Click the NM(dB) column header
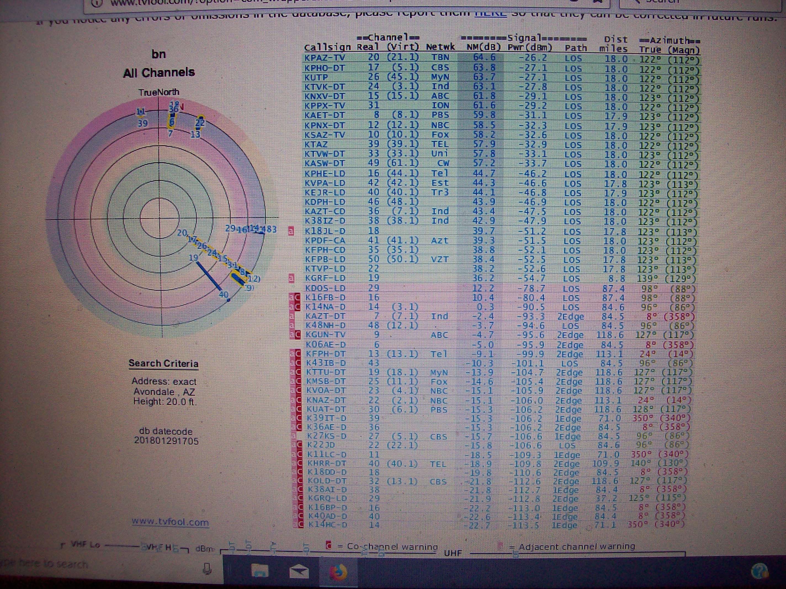The height and width of the screenshot is (589, 786). click(x=483, y=48)
